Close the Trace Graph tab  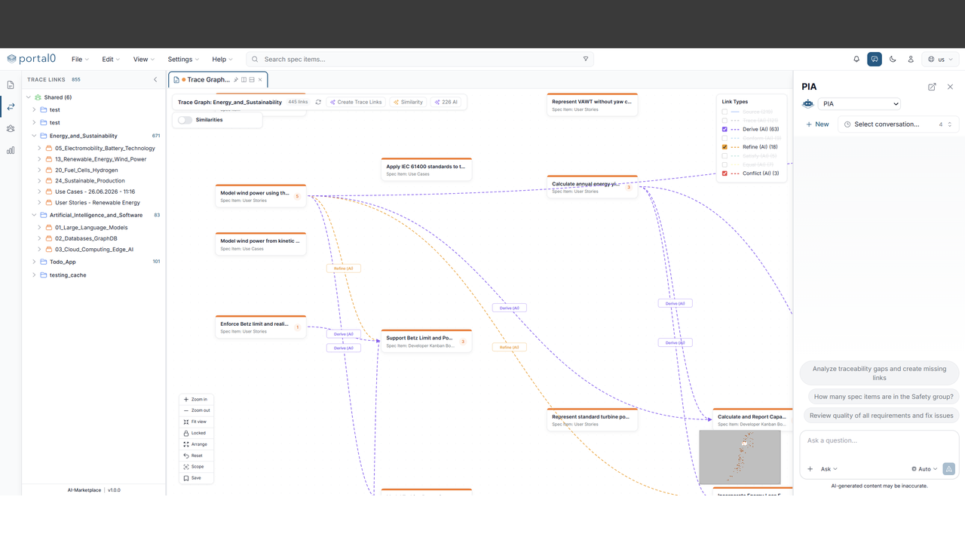(x=260, y=79)
